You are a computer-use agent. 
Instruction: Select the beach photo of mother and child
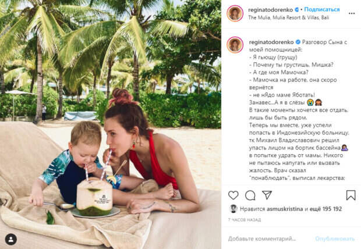coord(111,124)
